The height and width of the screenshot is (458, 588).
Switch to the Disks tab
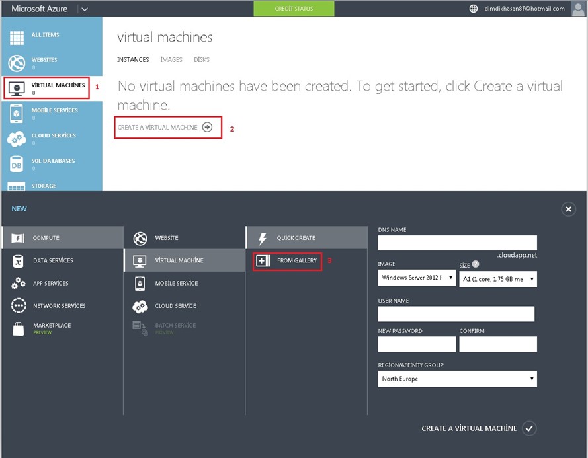coord(202,59)
